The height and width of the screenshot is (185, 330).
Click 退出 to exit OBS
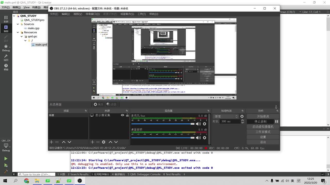(263, 142)
